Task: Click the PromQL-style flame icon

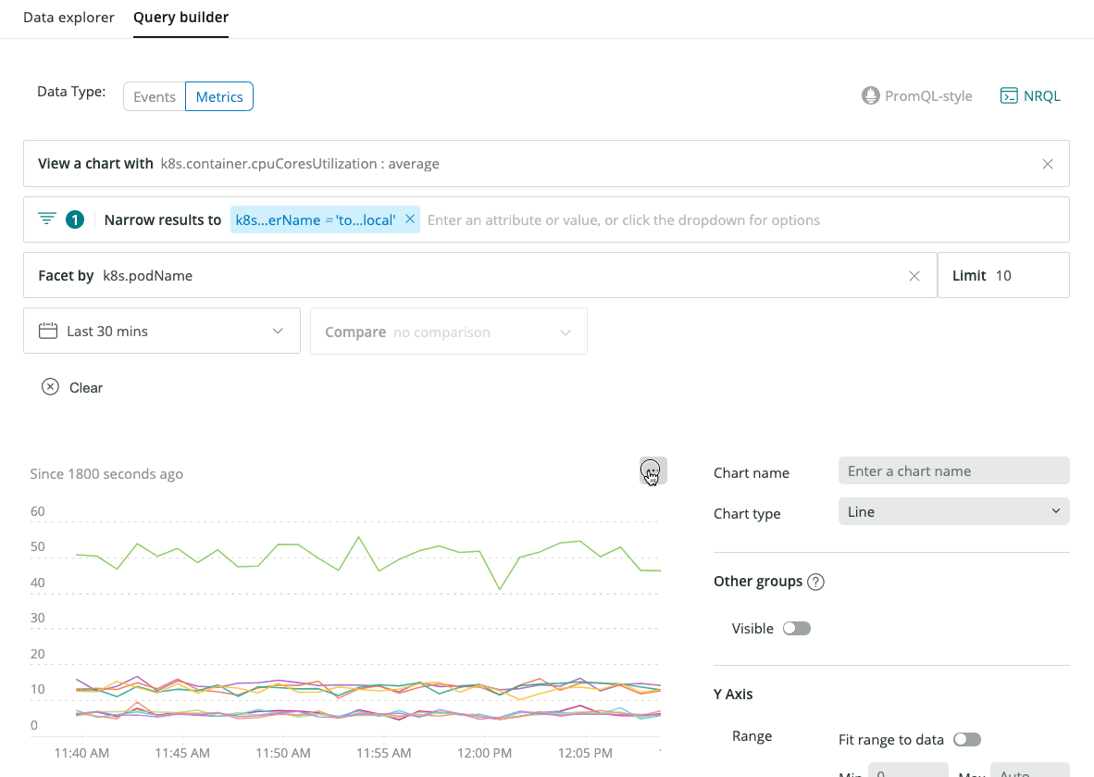Action: [x=870, y=96]
